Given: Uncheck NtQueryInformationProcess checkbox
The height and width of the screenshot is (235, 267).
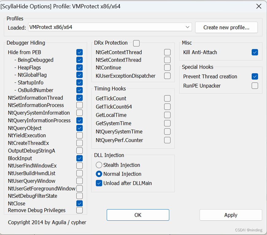Looking at the screenshot, I should tap(79, 120).
